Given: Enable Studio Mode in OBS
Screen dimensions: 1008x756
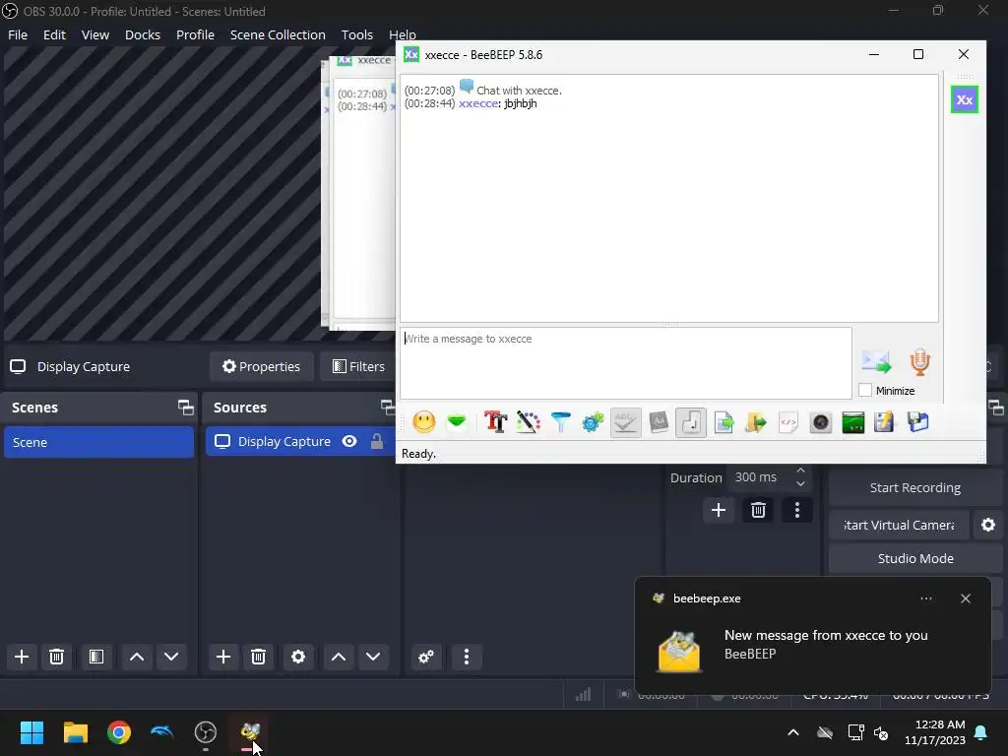Looking at the screenshot, I should point(914,559).
